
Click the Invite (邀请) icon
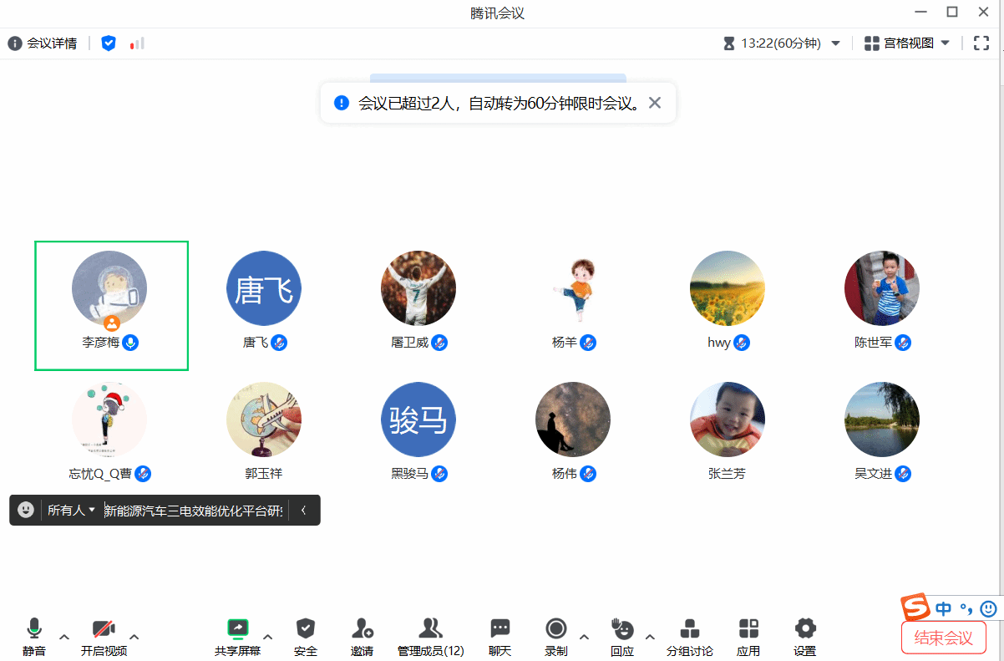point(363,629)
